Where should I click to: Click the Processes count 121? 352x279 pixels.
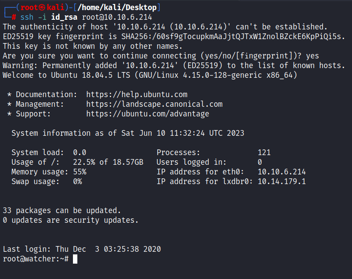click(264, 152)
